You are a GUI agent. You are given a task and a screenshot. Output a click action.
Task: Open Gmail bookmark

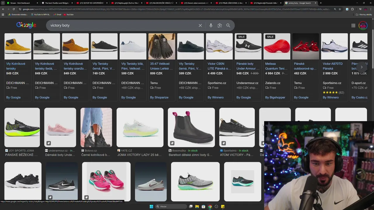[57, 14]
